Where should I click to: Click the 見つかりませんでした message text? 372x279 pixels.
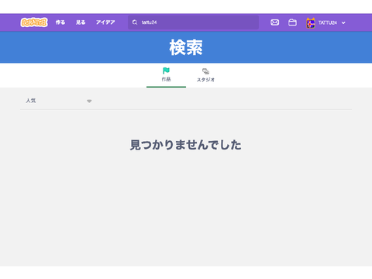pos(186,145)
